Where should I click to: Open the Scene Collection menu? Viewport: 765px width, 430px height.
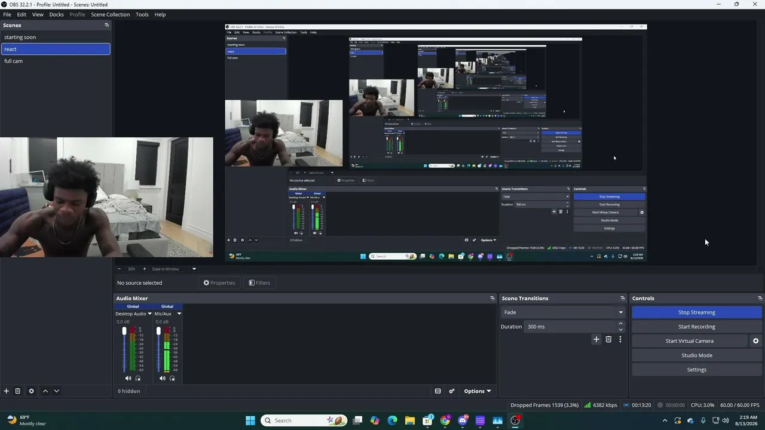click(111, 14)
